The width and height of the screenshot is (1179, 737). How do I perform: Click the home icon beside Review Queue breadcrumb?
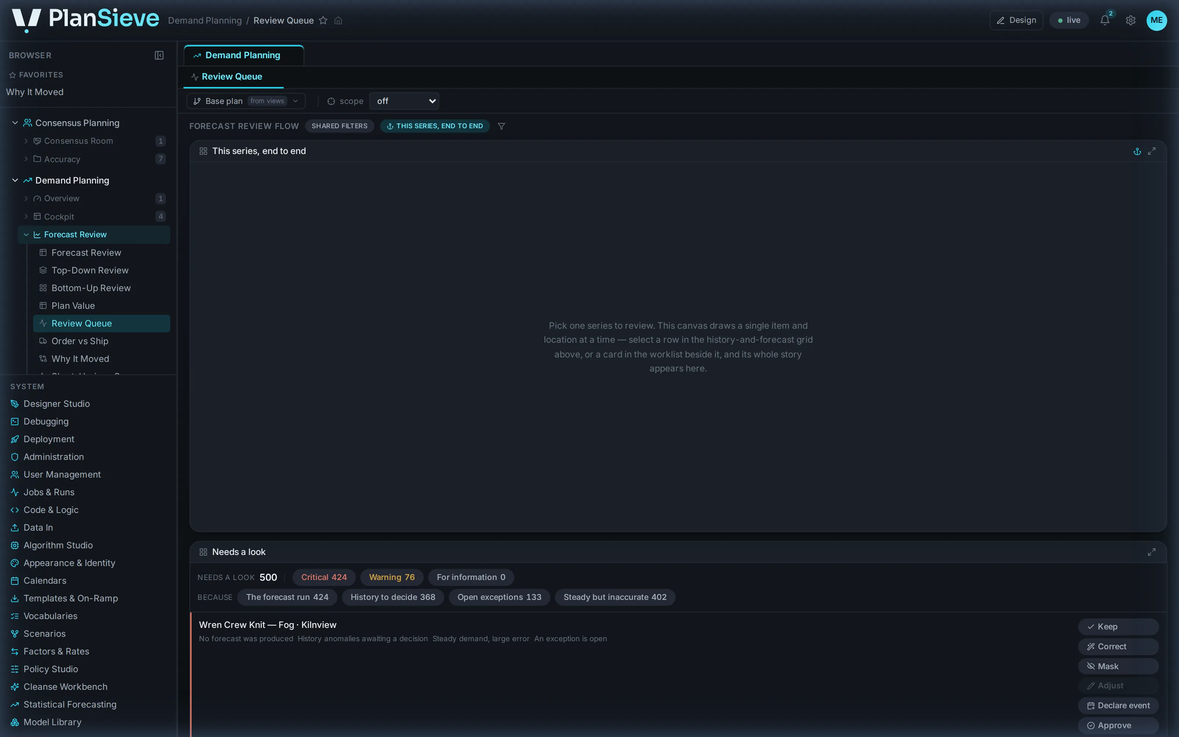[x=338, y=21]
